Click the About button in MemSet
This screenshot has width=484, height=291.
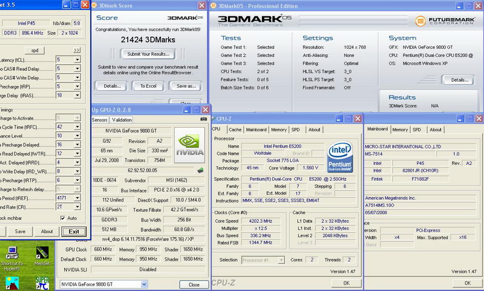pyautogui.click(x=47, y=232)
